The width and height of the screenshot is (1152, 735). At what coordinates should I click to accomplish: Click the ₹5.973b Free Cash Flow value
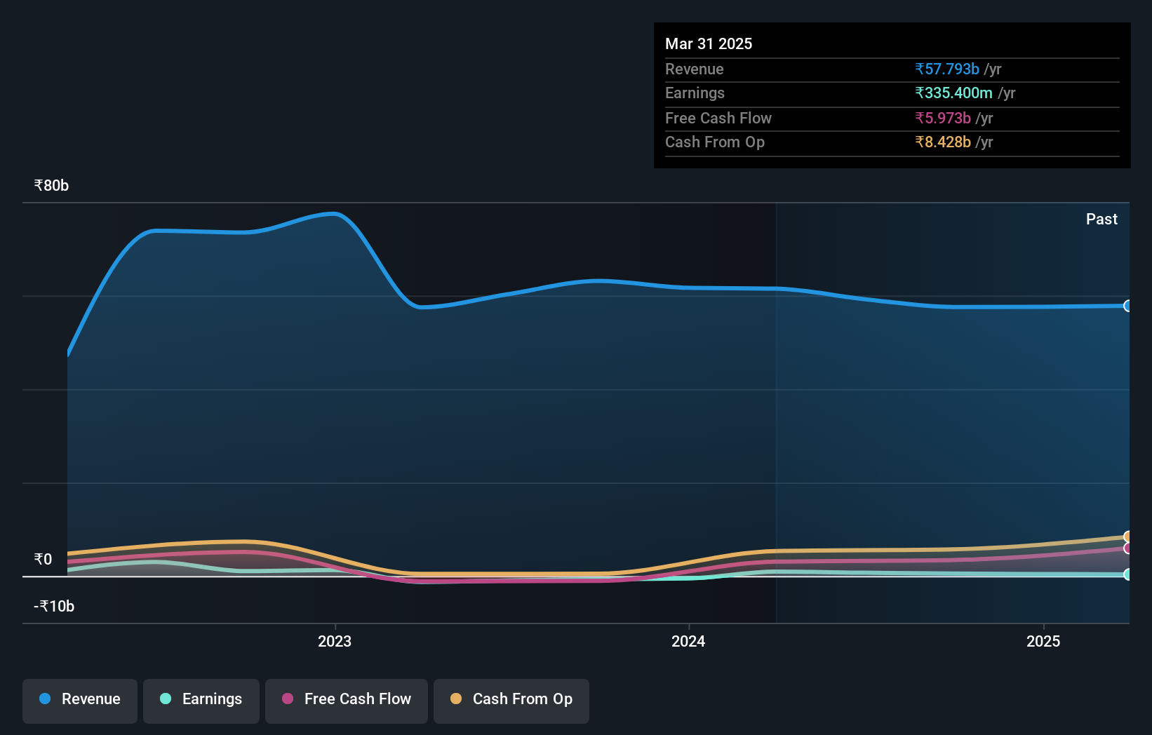pos(943,119)
